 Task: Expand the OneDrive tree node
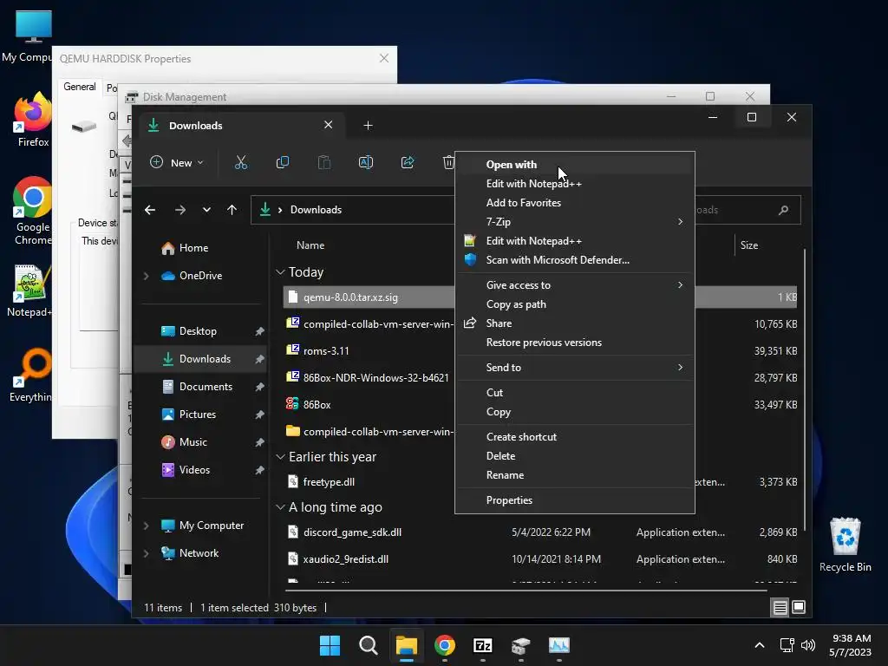pyautogui.click(x=146, y=276)
